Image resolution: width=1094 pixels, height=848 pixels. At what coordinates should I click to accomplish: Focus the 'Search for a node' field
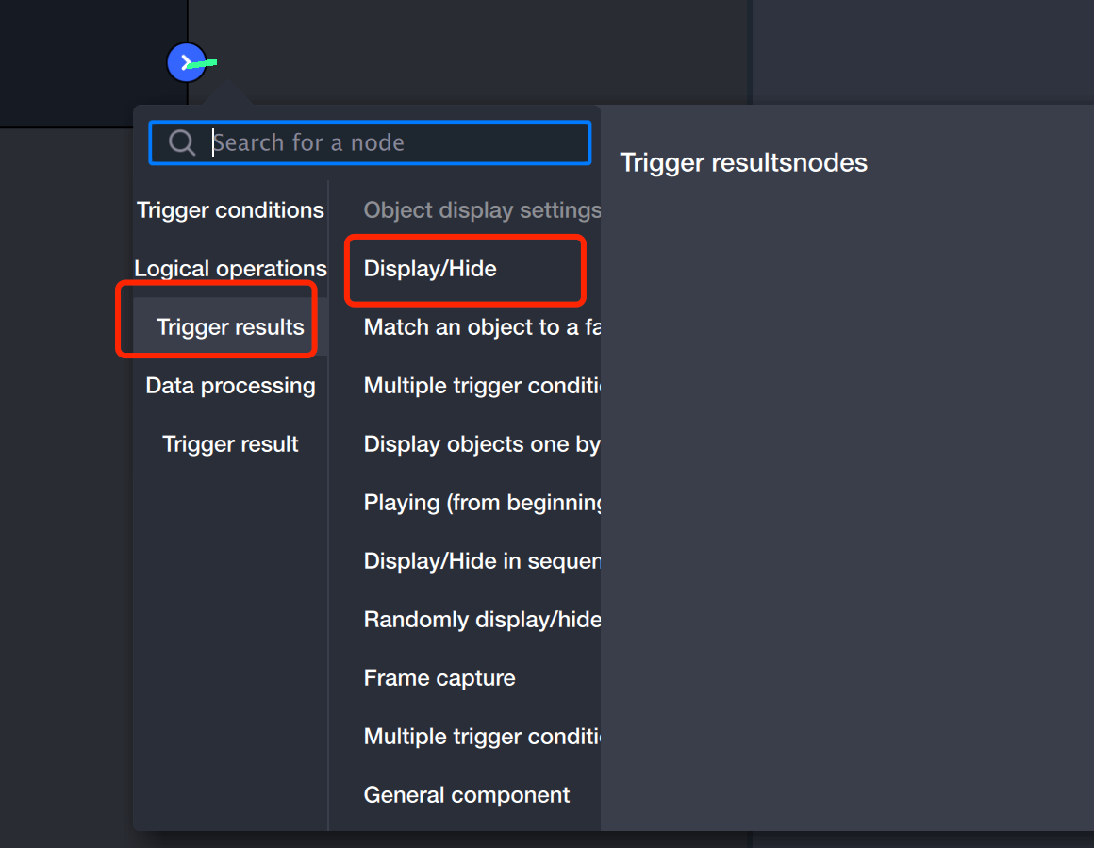point(396,142)
